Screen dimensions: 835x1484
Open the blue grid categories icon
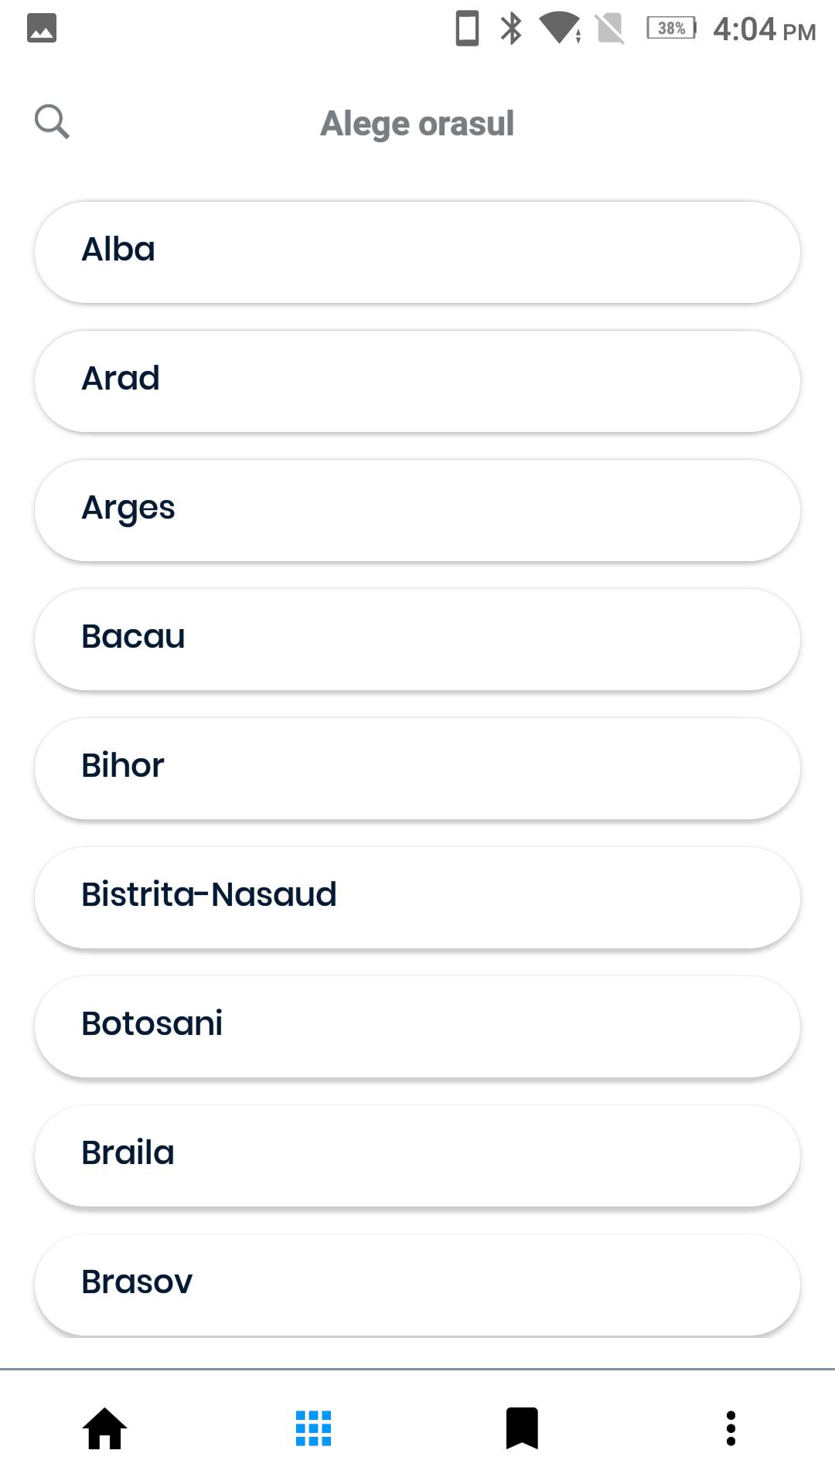(313, 1428)
